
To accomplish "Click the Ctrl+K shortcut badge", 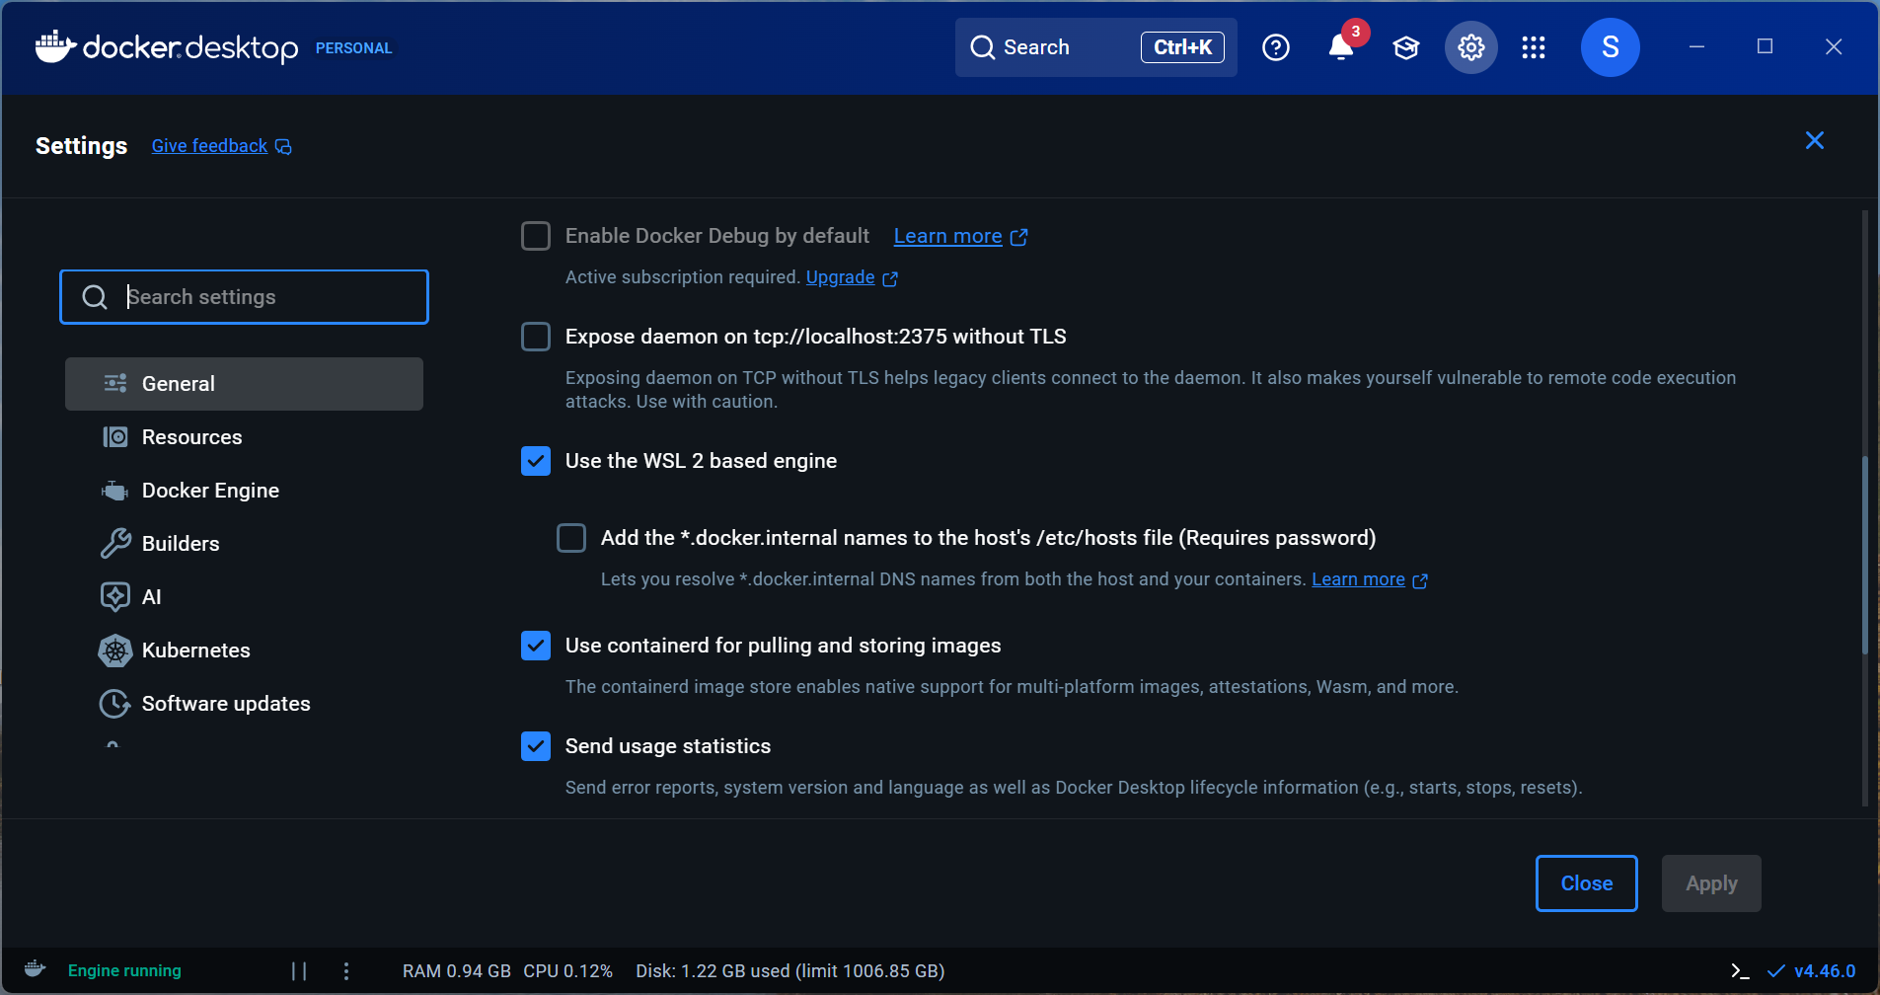I will coord(1182,47).
